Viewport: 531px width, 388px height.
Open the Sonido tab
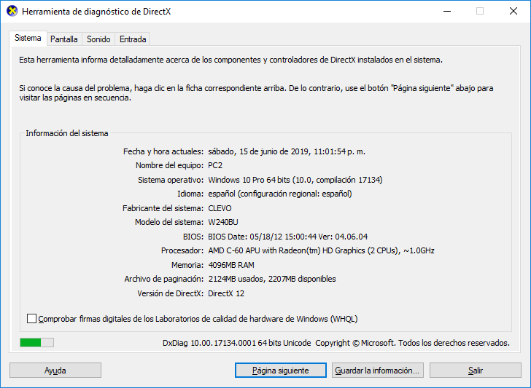coord(98,39)
